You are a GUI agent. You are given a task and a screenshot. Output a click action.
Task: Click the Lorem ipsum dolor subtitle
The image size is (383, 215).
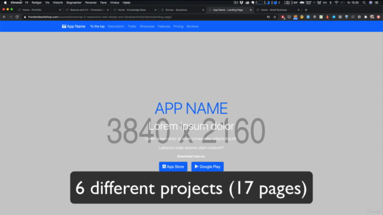point(191,126)
